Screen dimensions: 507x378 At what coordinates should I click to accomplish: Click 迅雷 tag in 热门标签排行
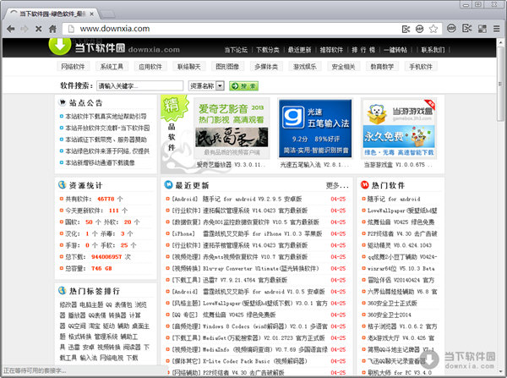point(74,348)
